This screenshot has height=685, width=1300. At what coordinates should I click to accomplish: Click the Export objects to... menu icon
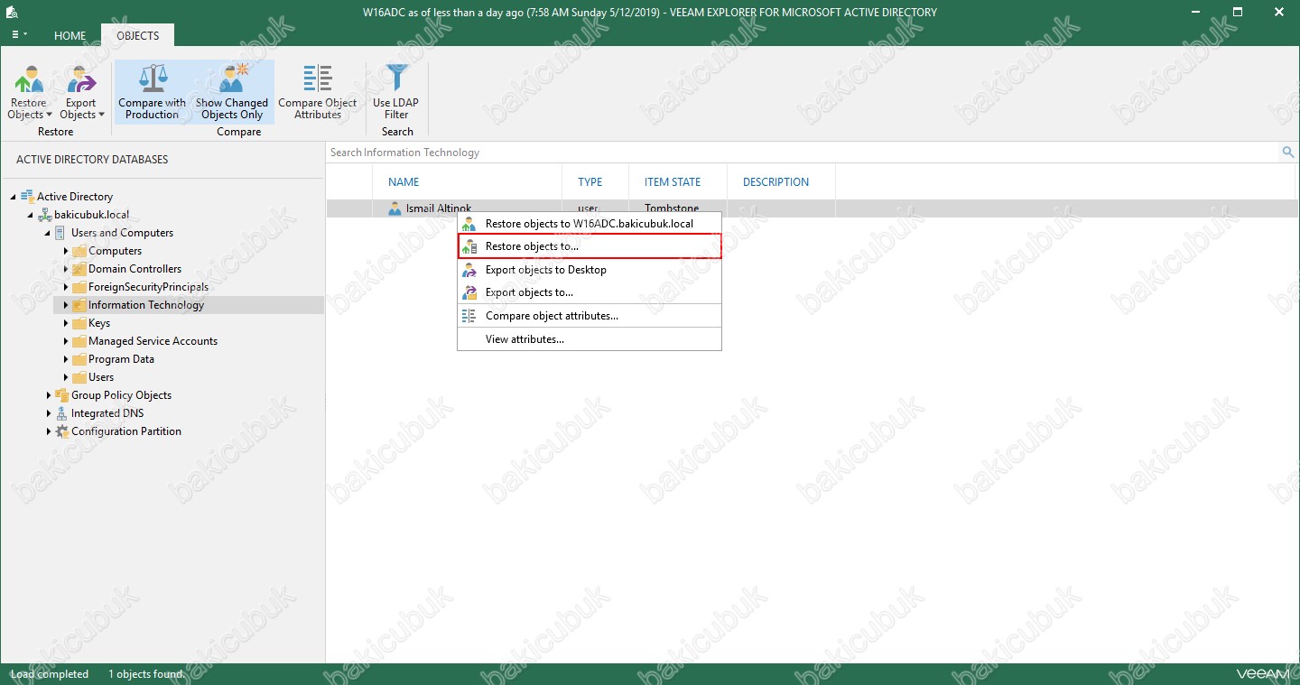[x=469, y=292]
